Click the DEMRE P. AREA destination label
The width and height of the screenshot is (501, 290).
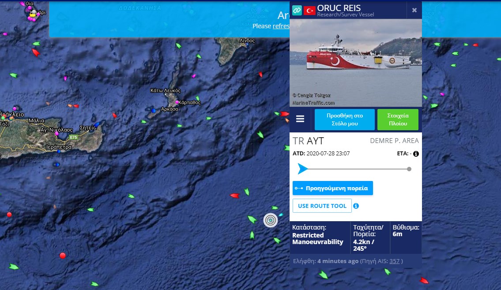pyautogui.click(x=394, y=140)
